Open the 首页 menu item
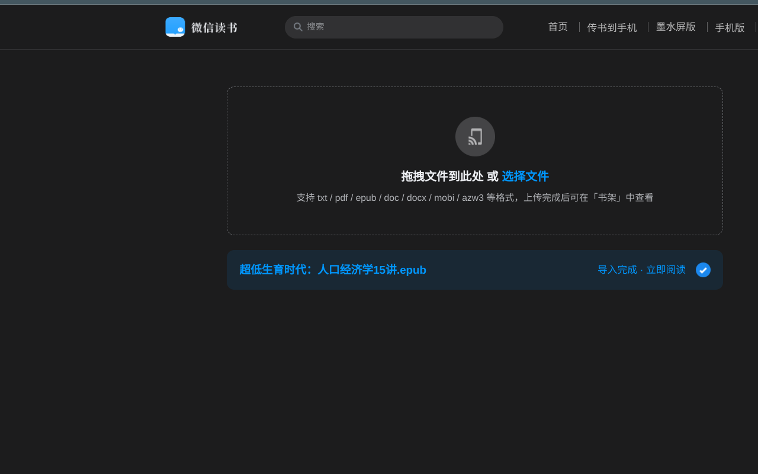The image size is (758, 474). pos(557,27)
